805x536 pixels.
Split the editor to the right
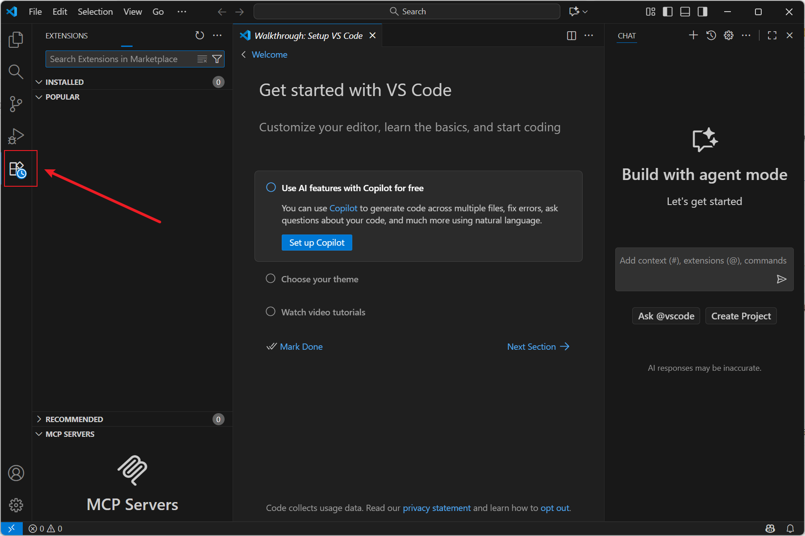pos(571,36)
